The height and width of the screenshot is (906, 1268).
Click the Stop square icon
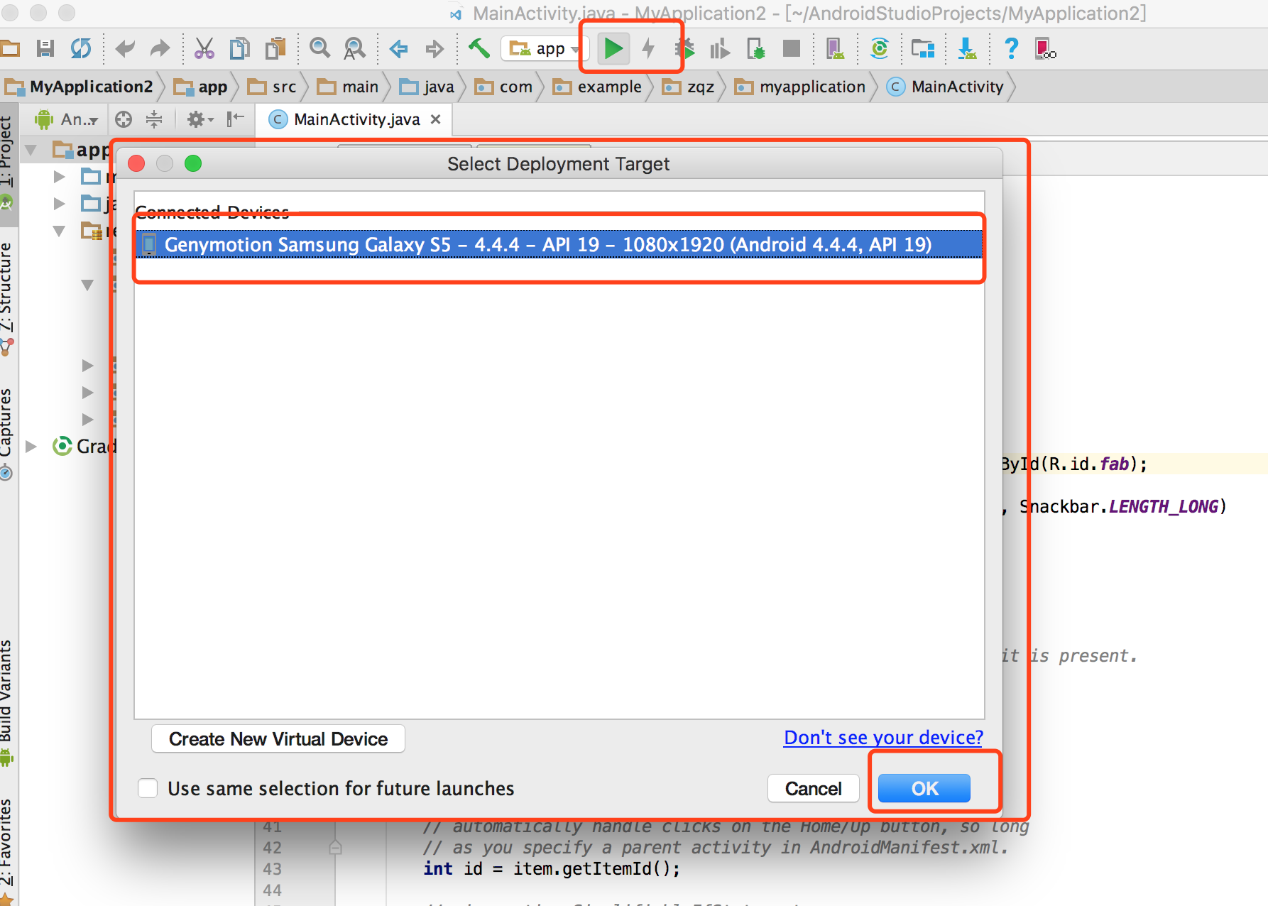[792, 48]
